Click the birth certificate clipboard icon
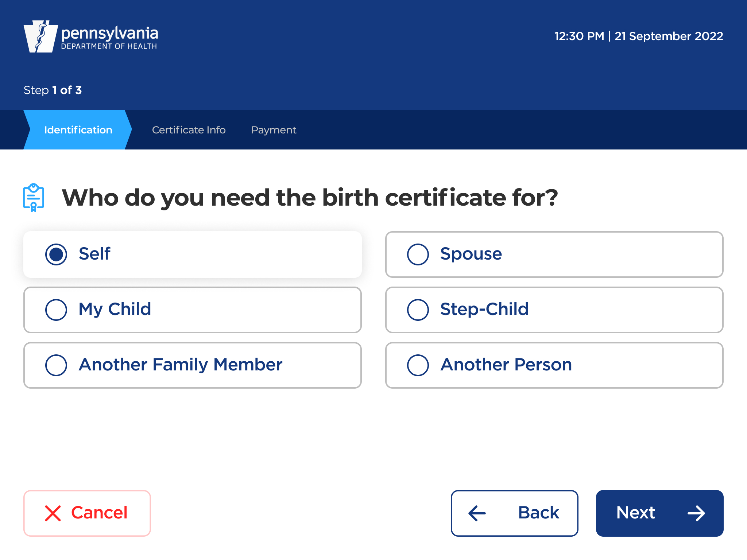This screenshot has height=560, width=747. click(34, 197)
